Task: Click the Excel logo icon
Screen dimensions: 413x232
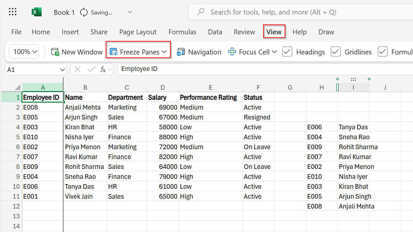Action: point(36,12)
